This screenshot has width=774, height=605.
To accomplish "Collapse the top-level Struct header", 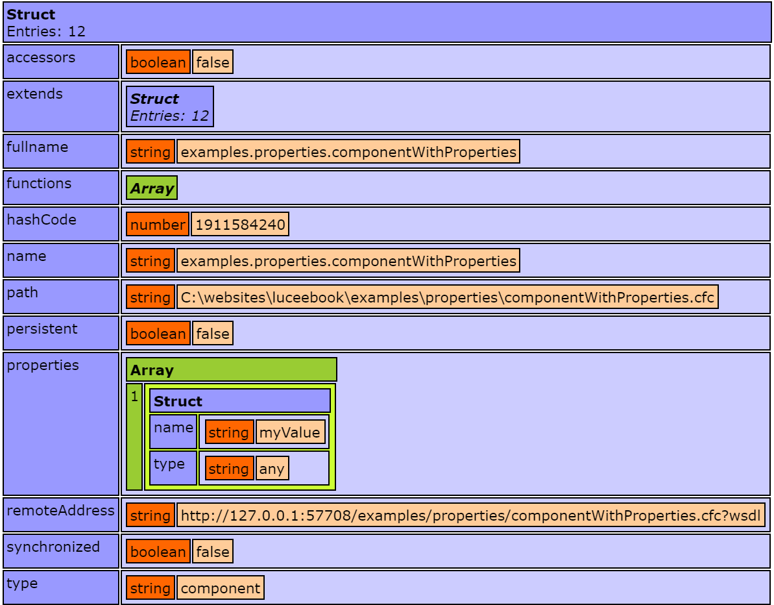I will click(x=387, y=22).
